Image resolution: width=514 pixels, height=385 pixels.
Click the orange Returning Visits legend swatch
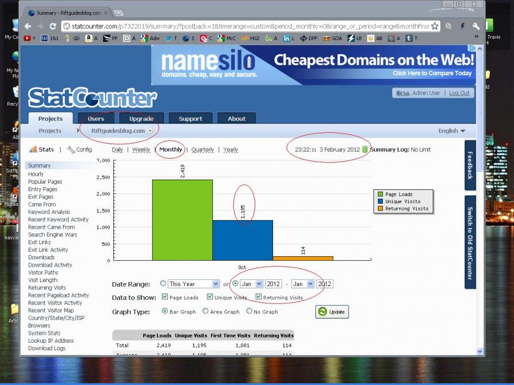(380, 208)
